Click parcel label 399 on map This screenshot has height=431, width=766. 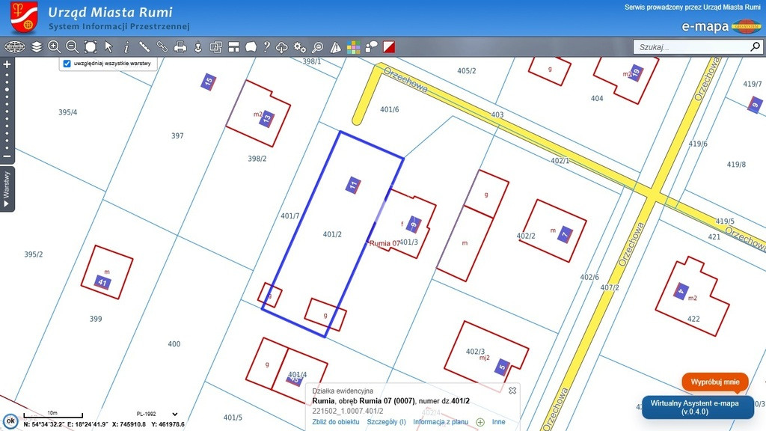click(x=96, y=319)
